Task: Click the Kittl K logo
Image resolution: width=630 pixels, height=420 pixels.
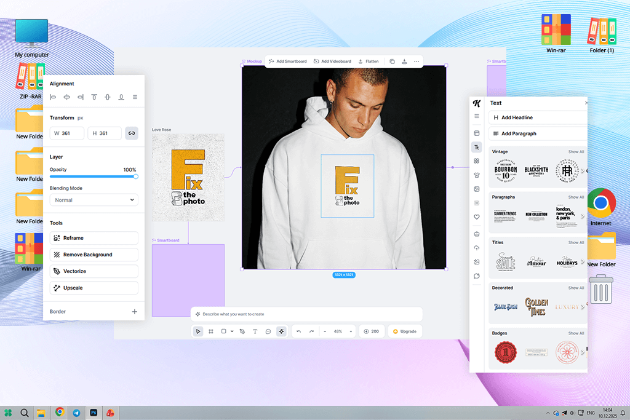Action: [477, 103]
